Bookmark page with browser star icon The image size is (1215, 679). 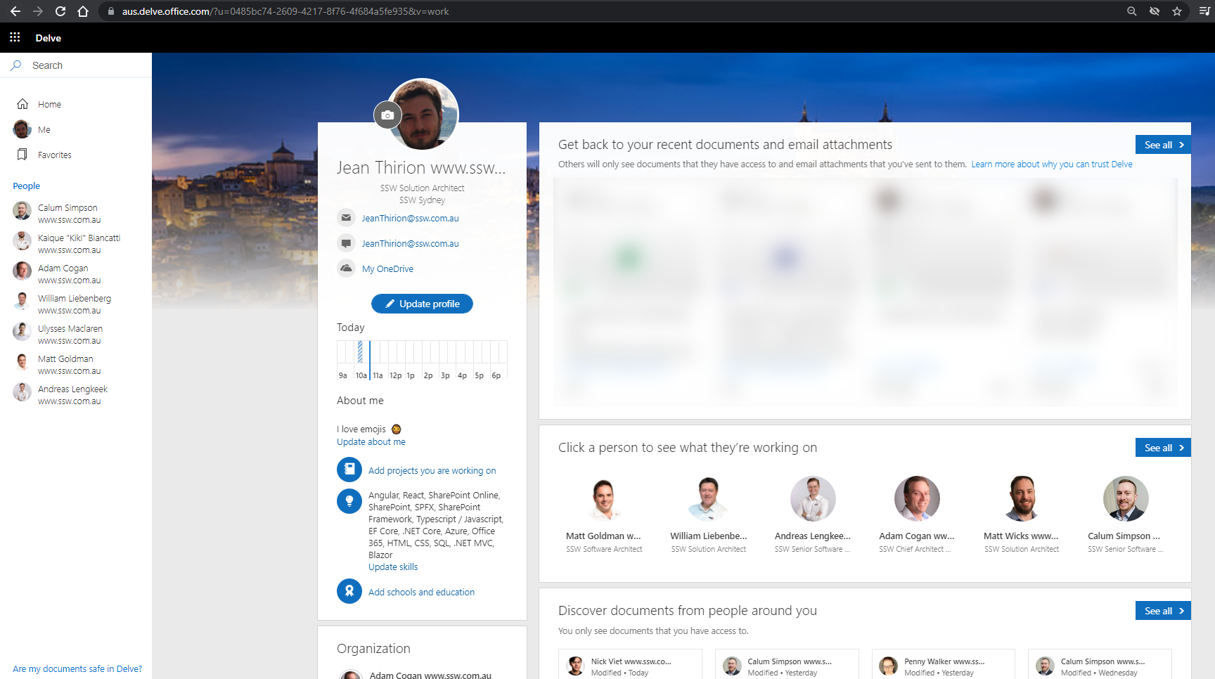click(x=1177, y=11)
